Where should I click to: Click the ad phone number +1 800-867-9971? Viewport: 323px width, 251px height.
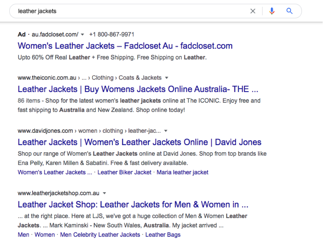pos(112,34)
